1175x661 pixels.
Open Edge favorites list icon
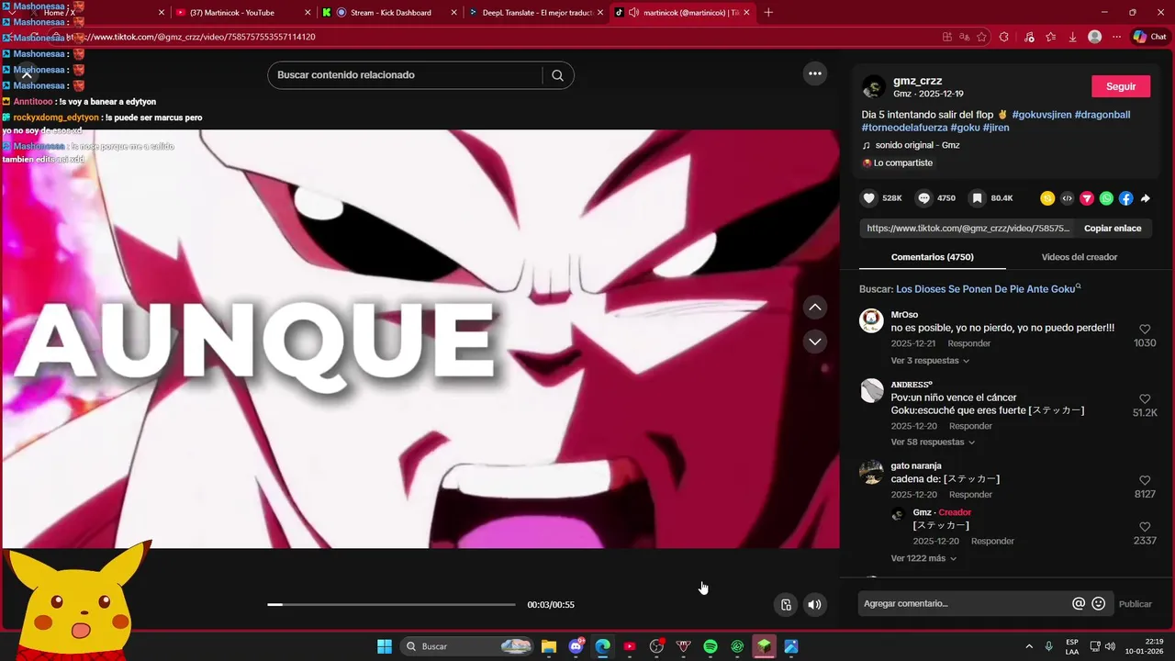point(1051,37)
